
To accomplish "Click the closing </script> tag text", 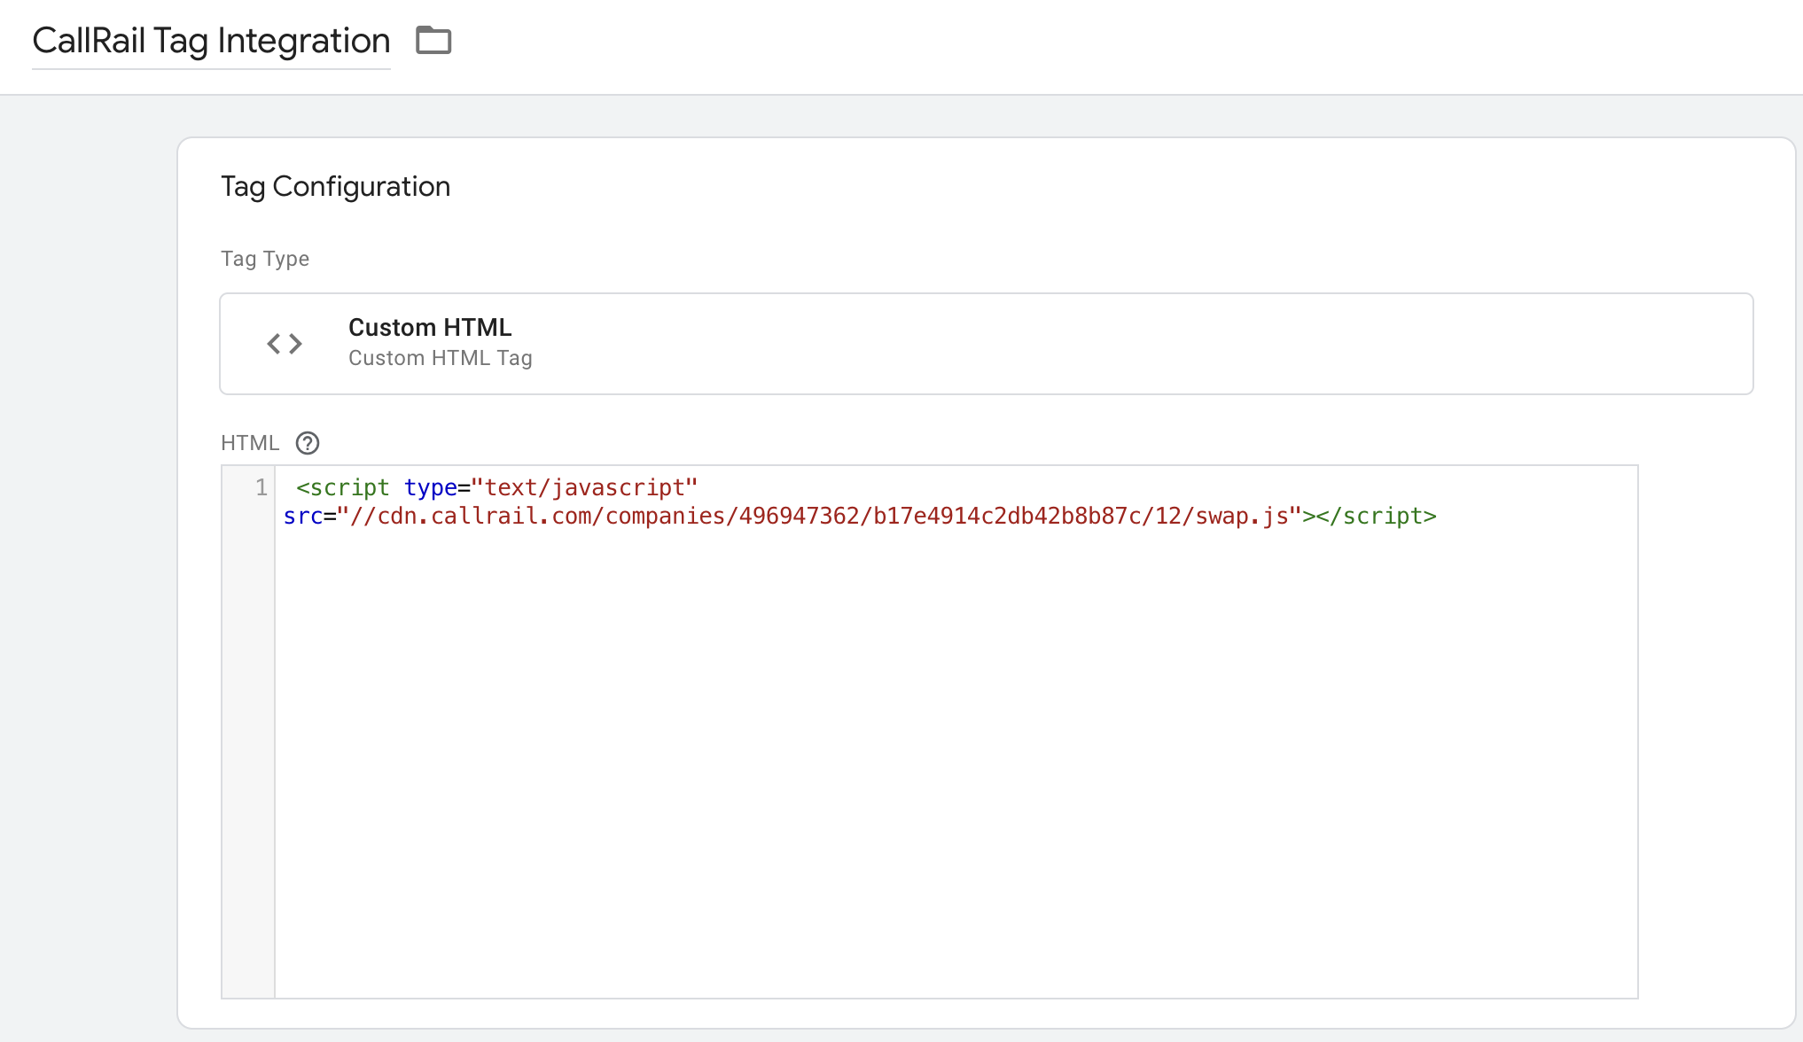I will (1376, 517).
